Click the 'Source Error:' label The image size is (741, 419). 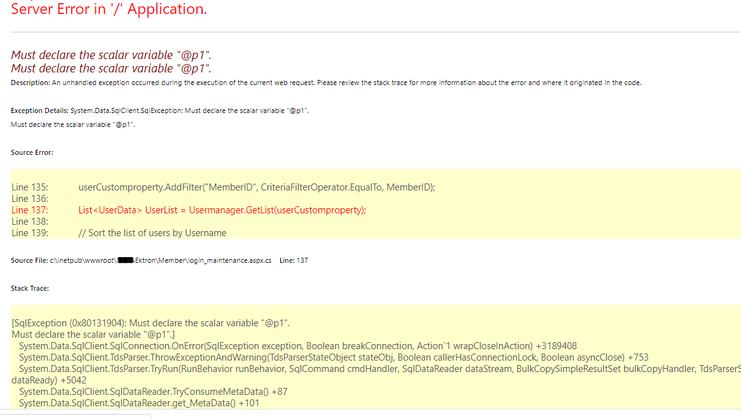point(32,152)
